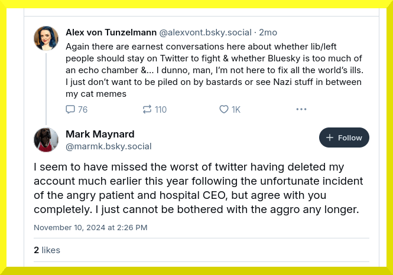The image size is (393, 275).
Task: Click the 110 reposts count
Action: coord(160,109)
